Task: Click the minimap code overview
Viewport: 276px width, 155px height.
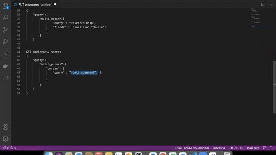Action: click(261, 18)
